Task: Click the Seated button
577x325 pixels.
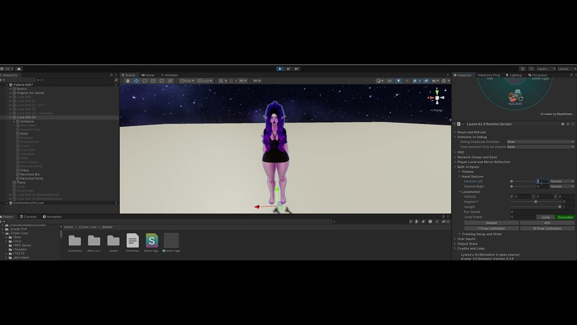Action: 491,223
